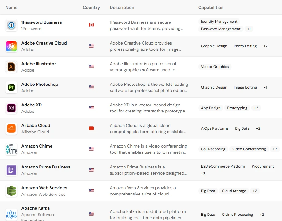Viewport: 282px width, 221px height.
Task: Open the Adobe XD icon
Action: tap(11, 108)
